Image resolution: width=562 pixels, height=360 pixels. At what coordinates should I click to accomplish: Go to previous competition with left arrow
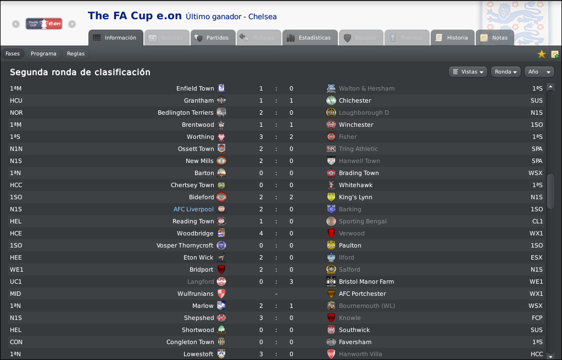[16, 24]
